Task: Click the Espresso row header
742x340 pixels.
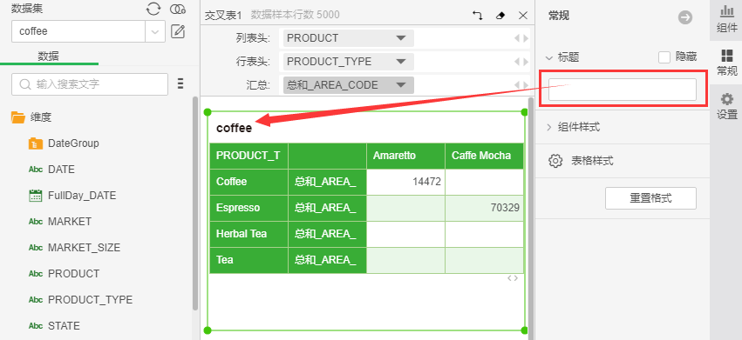Action: click(x=248, y=208)
